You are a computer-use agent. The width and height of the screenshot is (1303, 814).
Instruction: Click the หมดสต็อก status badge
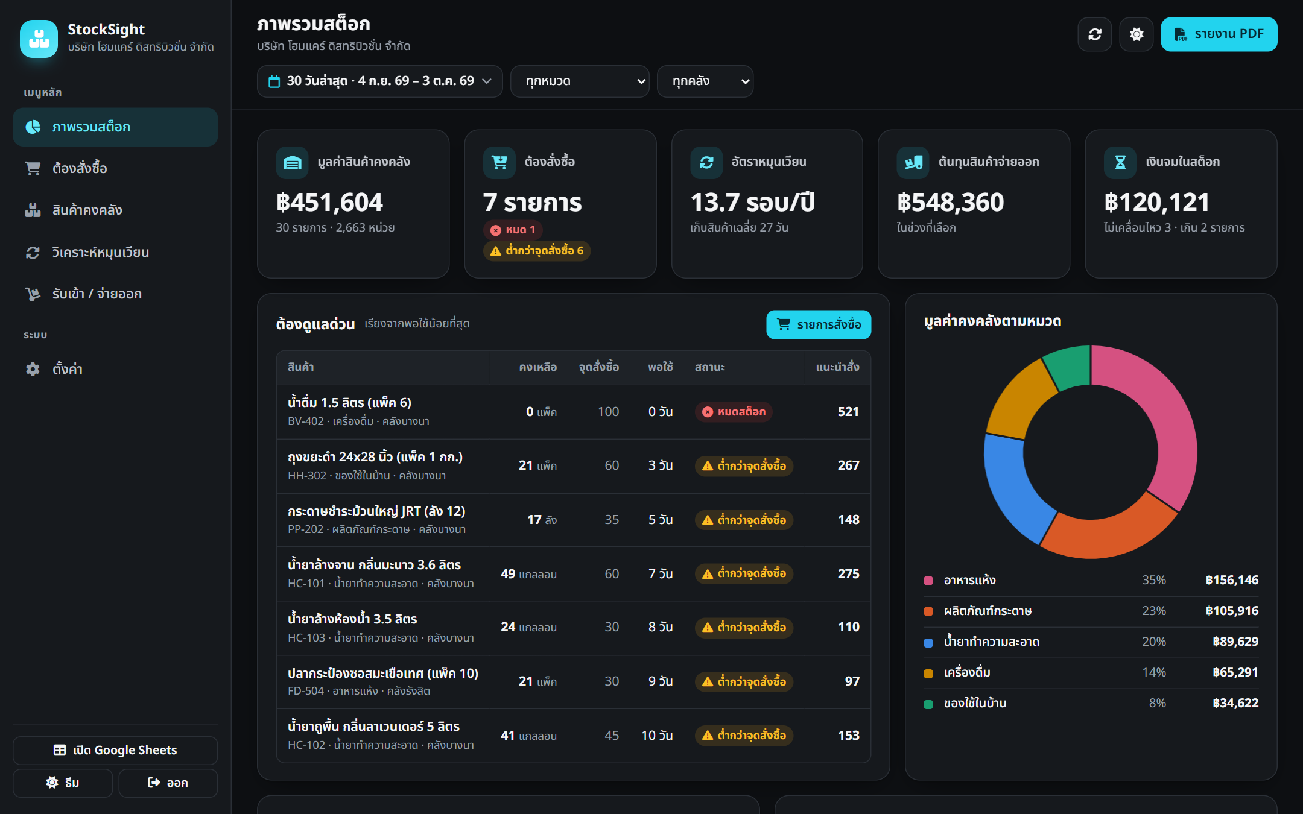point(734,412)
